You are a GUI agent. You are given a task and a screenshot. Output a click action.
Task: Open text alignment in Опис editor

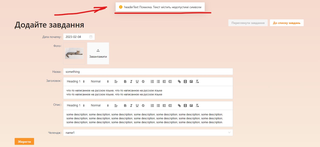coord(116,105)
